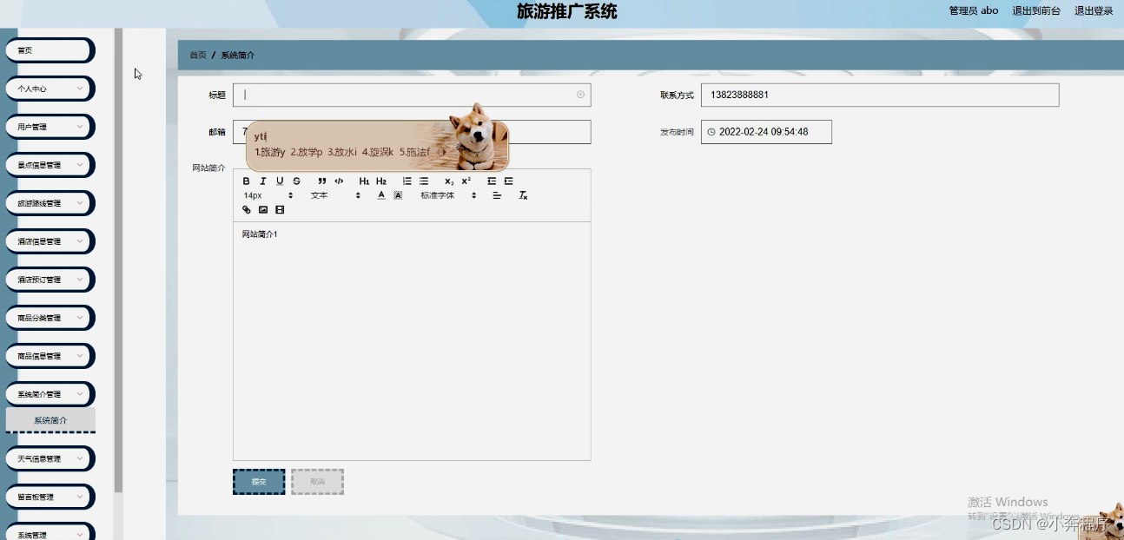The image size is (1124, 540).
Task: Collapse the 系统简介管理 sidebar menu
Action: pos(50,394)
